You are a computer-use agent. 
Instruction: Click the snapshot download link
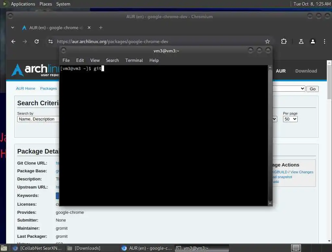pos(283,177)
